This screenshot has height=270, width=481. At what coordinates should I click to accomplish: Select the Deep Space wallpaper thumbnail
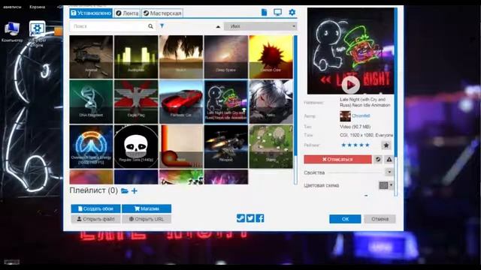225,57
